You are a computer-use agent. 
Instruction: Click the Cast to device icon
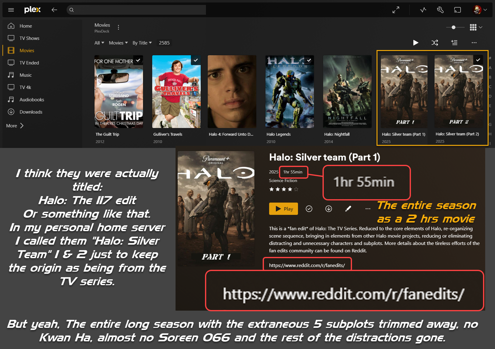click(x=458, y=10)
